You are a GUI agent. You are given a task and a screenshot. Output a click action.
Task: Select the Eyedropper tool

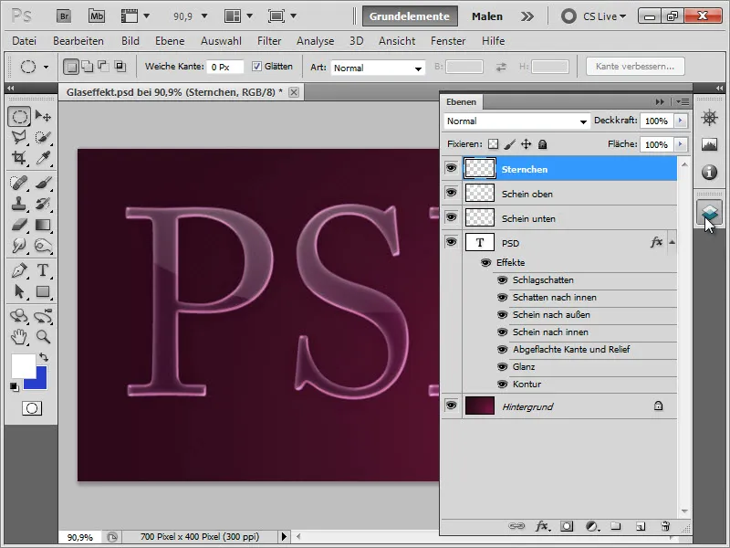[x=43, y=158]
